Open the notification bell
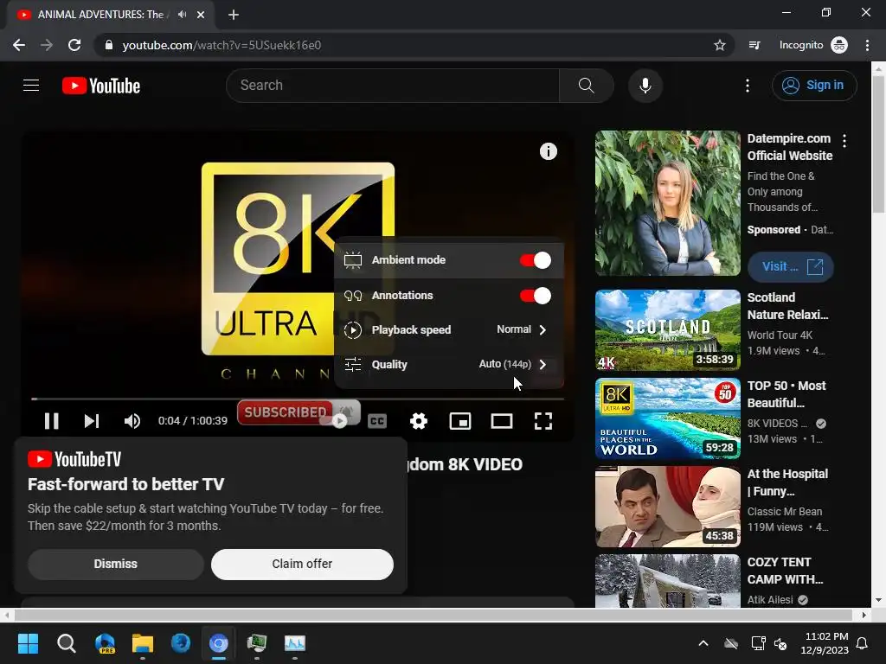This screenshot has height=664, width=886. click(x=863, y=643)
